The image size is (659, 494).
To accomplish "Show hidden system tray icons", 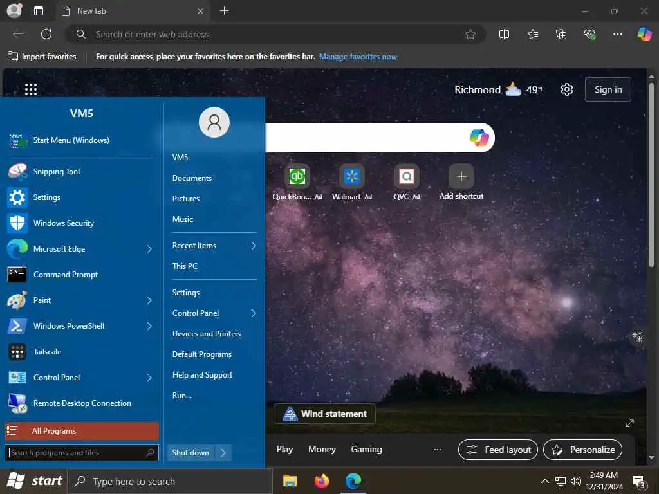I will pos(544,481).
